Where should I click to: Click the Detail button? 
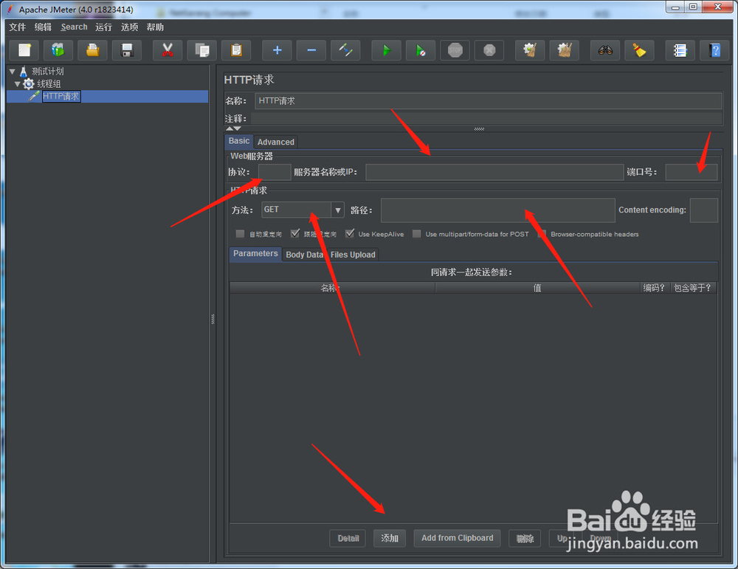348,539
